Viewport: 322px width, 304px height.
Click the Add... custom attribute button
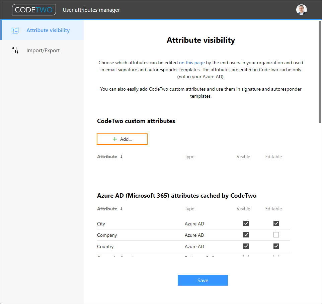click(122, 139)
